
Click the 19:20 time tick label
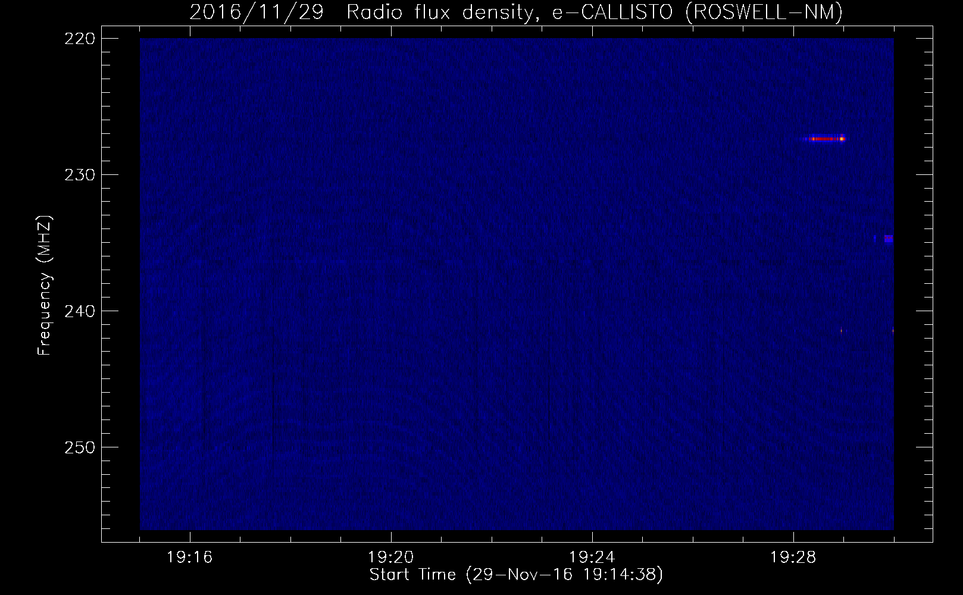[x=391, y=558]
